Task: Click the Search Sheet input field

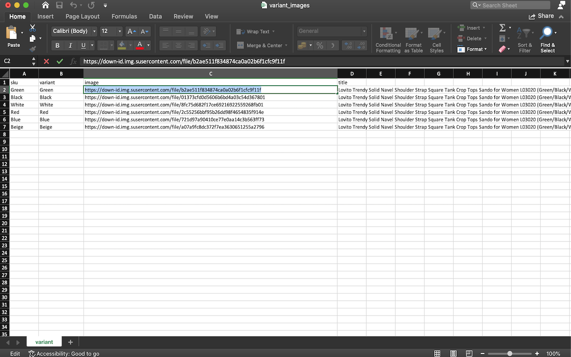Action: 513,5
